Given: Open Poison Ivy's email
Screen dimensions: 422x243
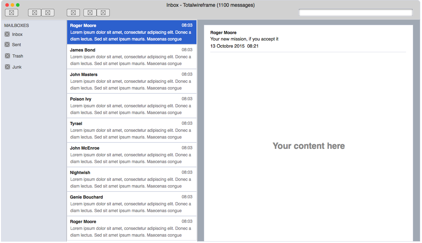Looking at the screenshot, I should pyautogui.click(x=131, y=106).
